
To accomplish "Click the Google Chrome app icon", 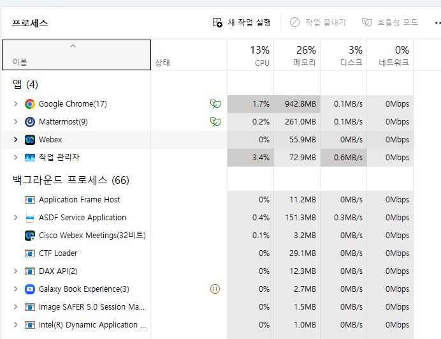I will click(x=30, y=104).
